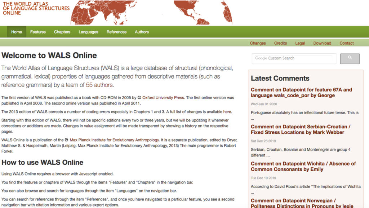The height and width of the screenshot is (208, 369).
Task: Open the Features menu item
Action: 38,32
